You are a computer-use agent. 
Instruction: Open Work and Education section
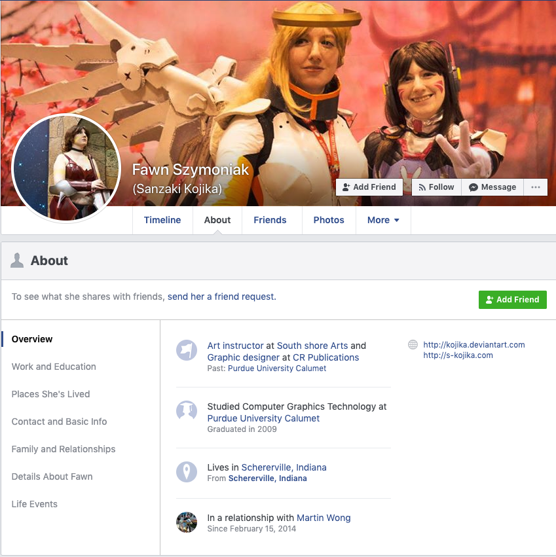[x=54, y=367]
